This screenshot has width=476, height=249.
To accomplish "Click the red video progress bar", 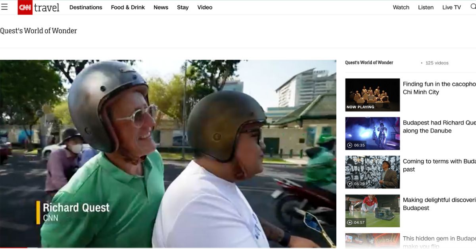I will tap(14, 248).
